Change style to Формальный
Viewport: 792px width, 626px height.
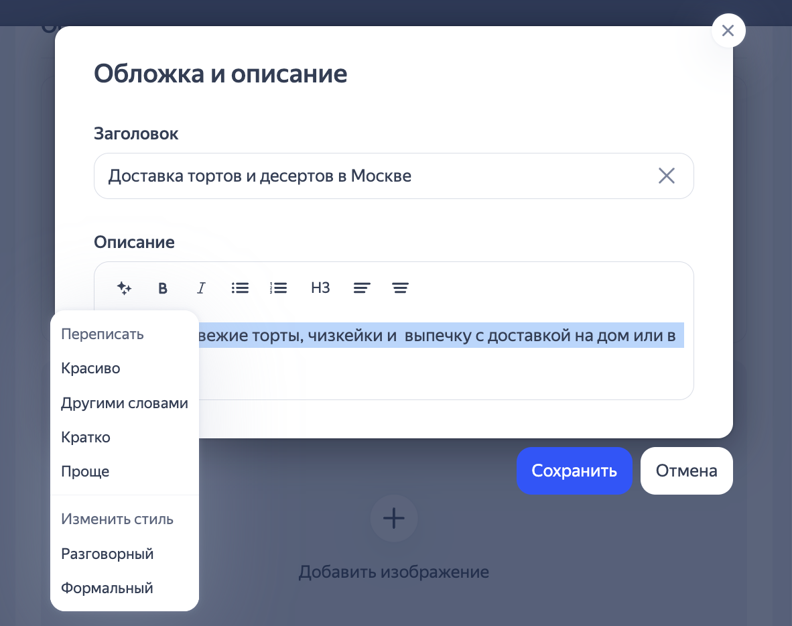tap(107, 588)
